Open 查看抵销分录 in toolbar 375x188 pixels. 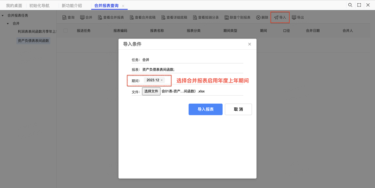(206, 17)
